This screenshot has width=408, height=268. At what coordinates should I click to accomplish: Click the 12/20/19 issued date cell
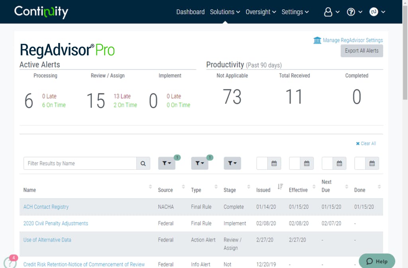[x=266, y=264]
